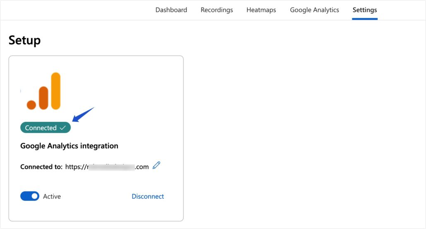Click the tallest yellow bar of the logo

click(x=56, y=91)
